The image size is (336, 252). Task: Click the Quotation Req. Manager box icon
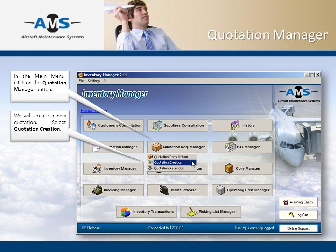coord(157,147)
